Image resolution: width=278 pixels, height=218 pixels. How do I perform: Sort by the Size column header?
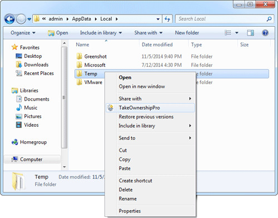click(244, 44)
